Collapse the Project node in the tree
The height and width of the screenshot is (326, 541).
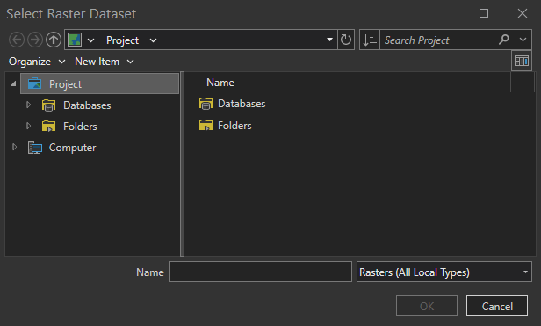click(x=13, y=83)
